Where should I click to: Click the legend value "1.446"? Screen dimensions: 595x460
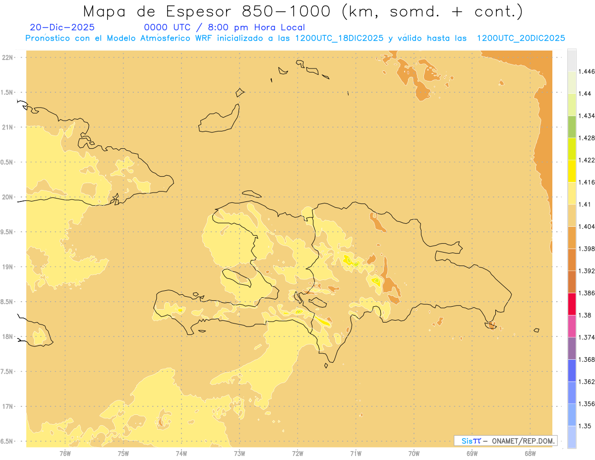point(587,71)
